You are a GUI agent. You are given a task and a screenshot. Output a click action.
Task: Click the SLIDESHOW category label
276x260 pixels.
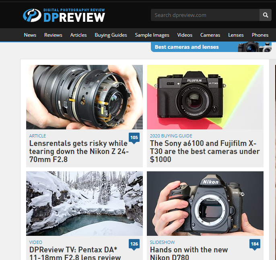click(162, 242)
